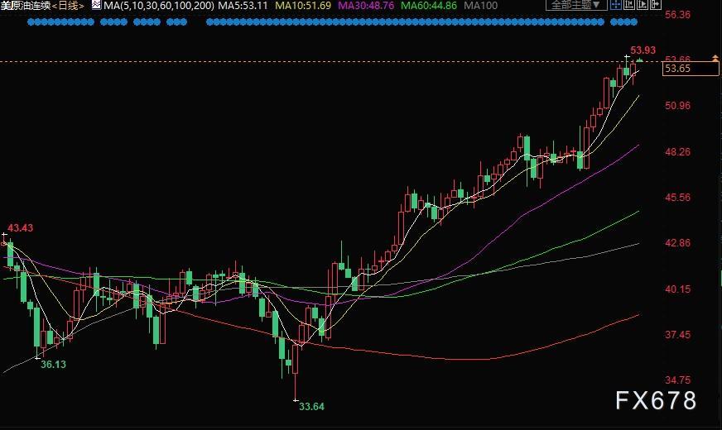This screenshot has width=722, height=430.
Task: Click the MA5:53.11 value
Action: (x=243, y=6)
